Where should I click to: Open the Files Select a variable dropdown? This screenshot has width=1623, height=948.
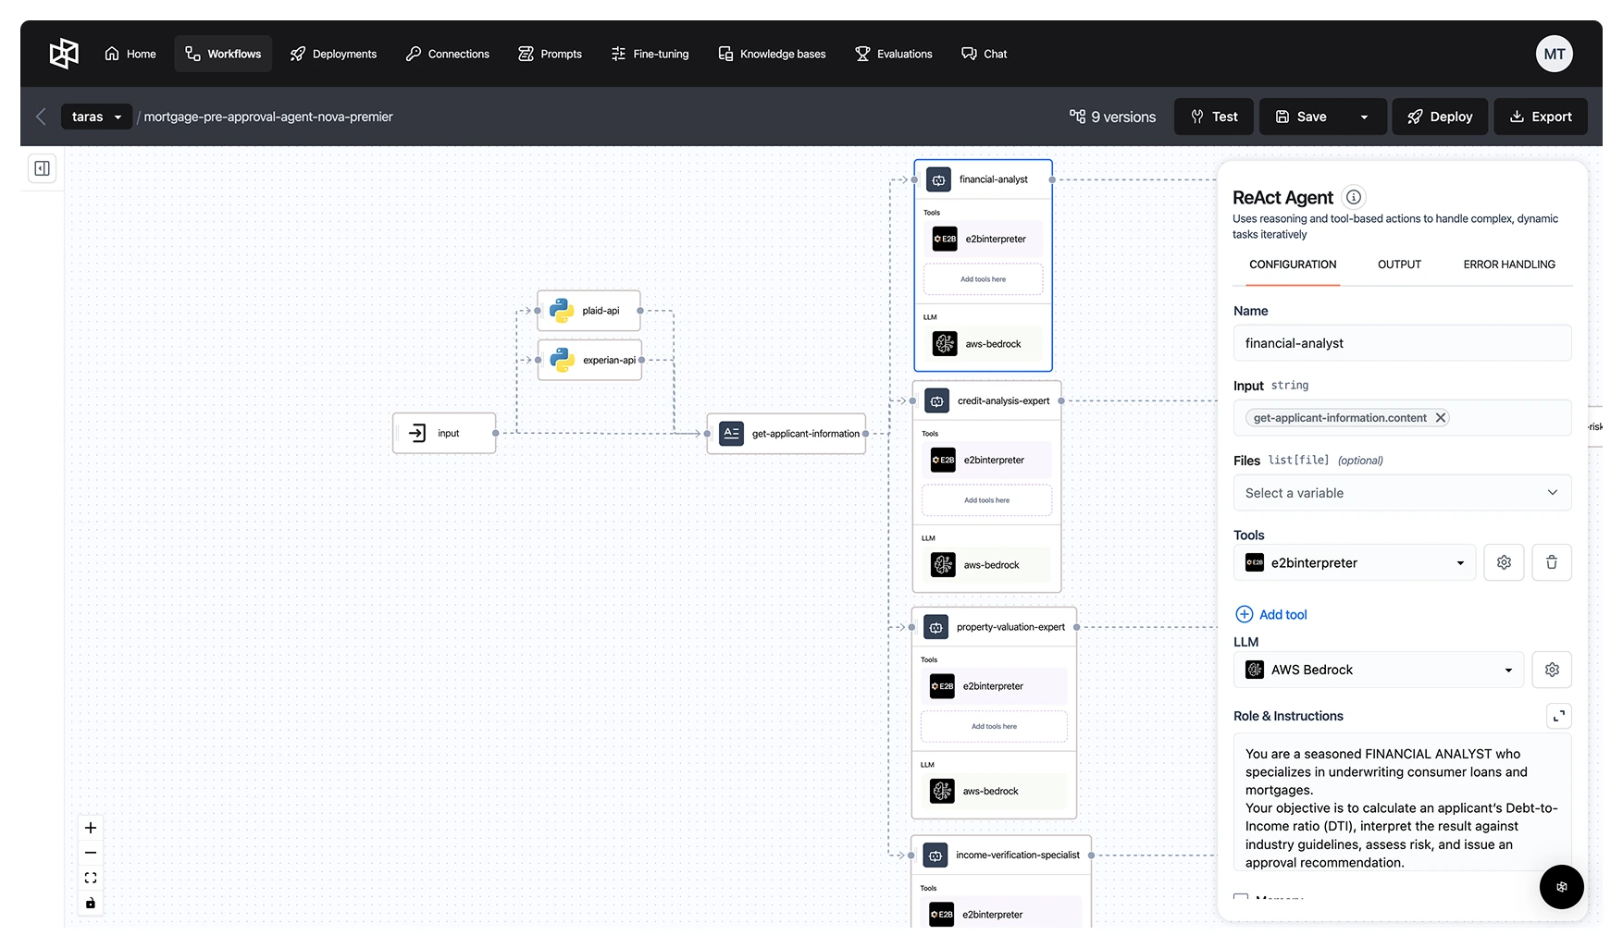1402,493
